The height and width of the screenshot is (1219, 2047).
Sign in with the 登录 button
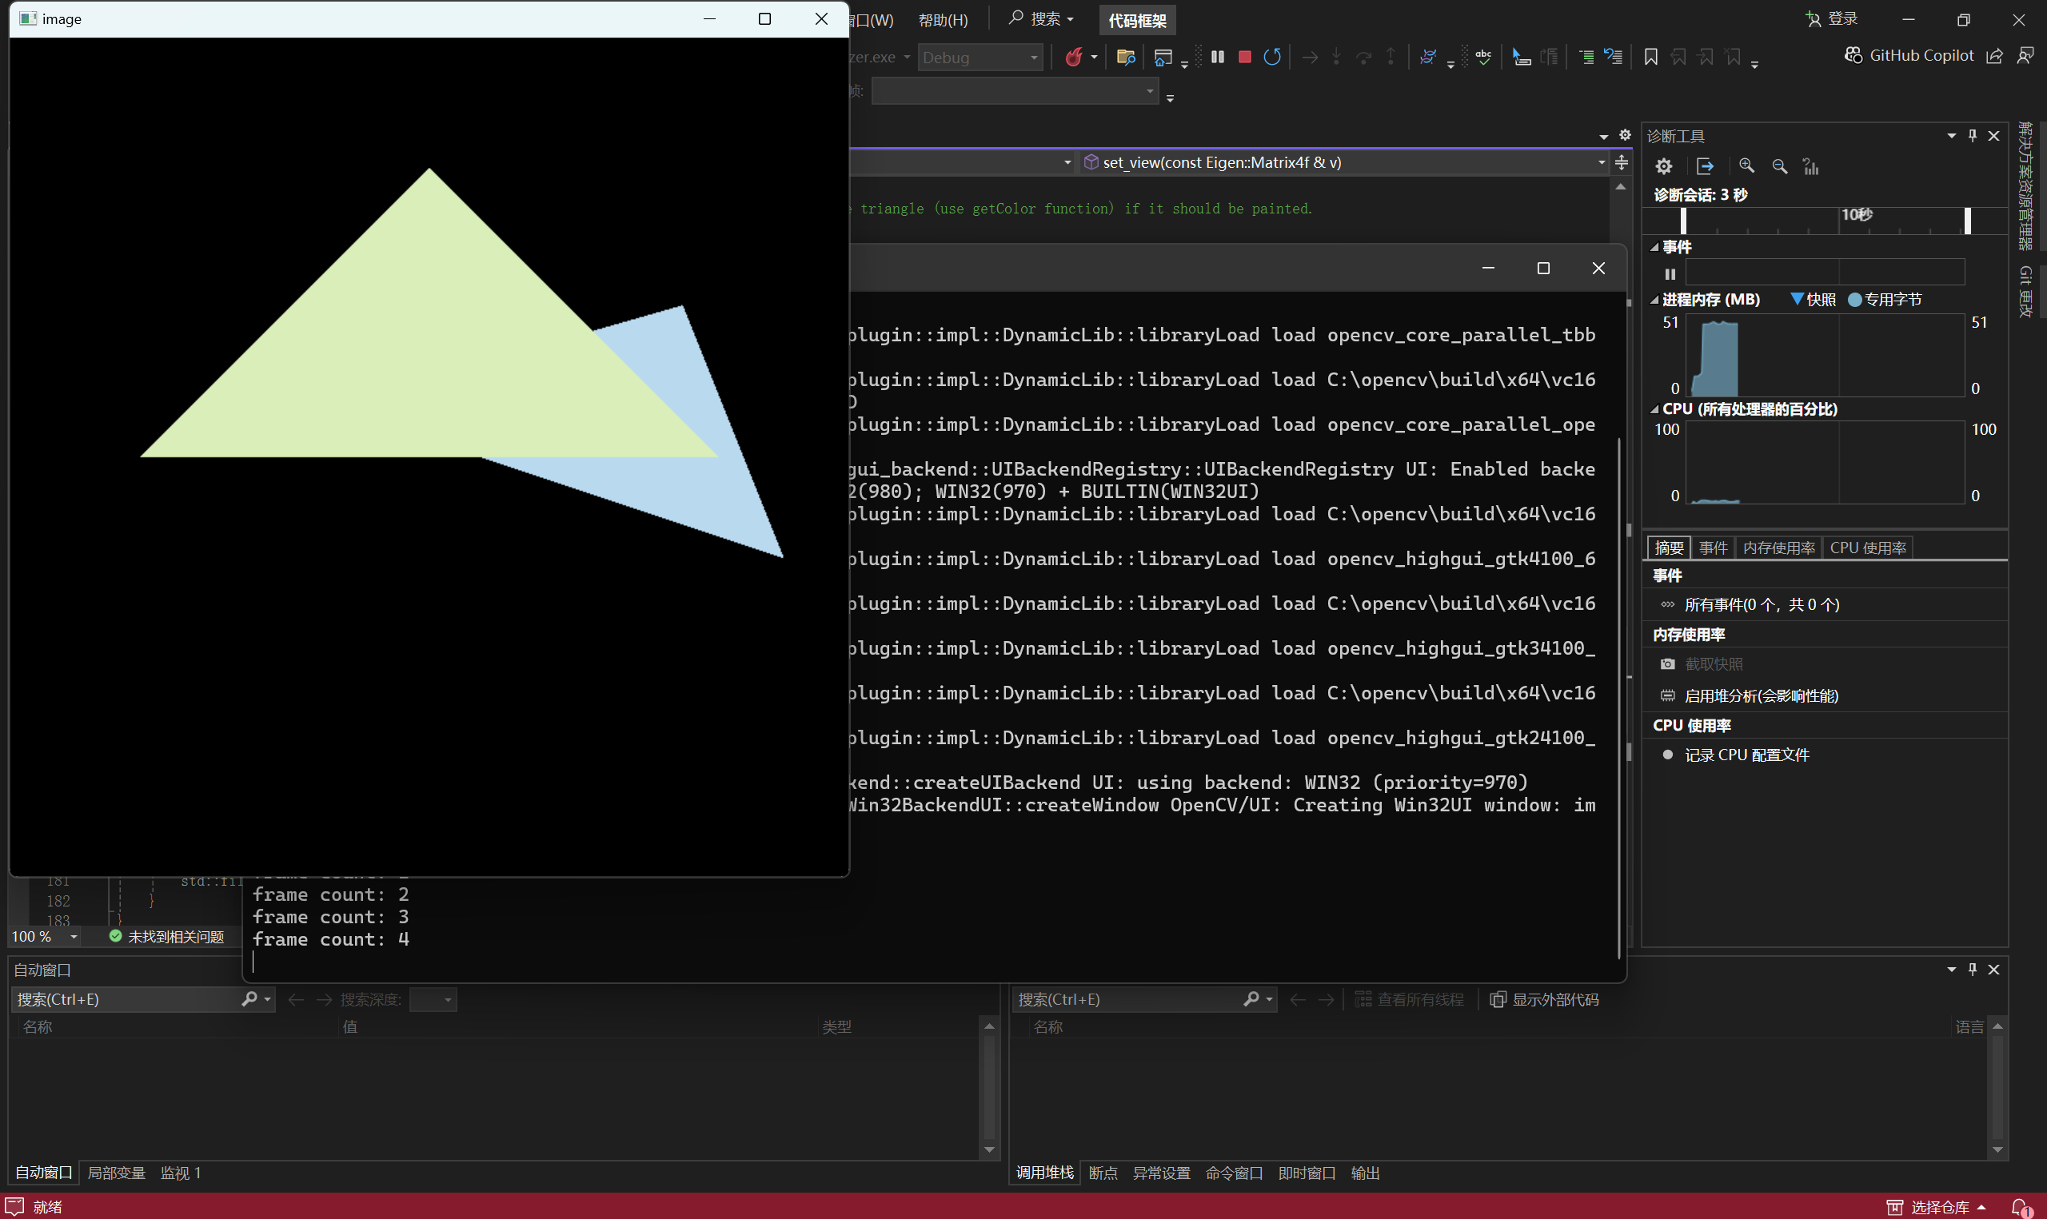pyautogui.click(x=1833, y=19)
